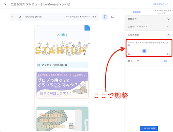Select the 広告設定 tab
Screen dimensions: 173x132
[x=137, y=12]
